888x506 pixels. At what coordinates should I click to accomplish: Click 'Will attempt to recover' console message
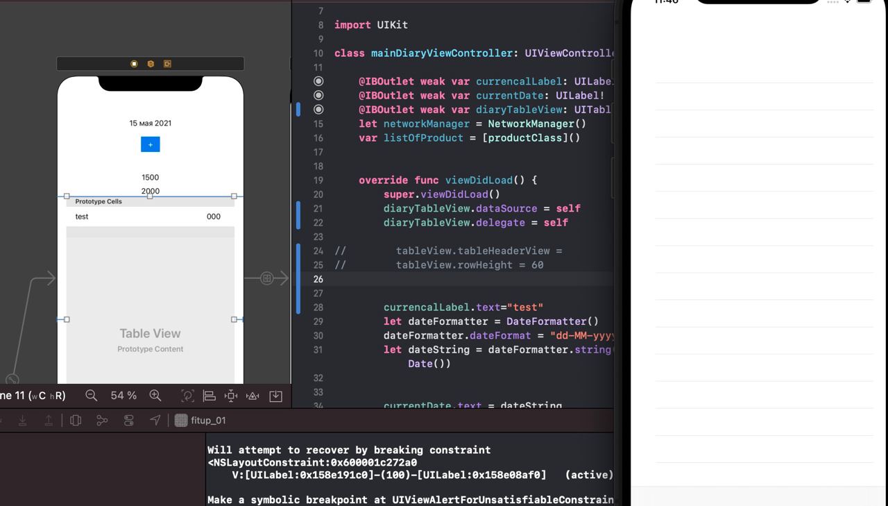[349, 450]
